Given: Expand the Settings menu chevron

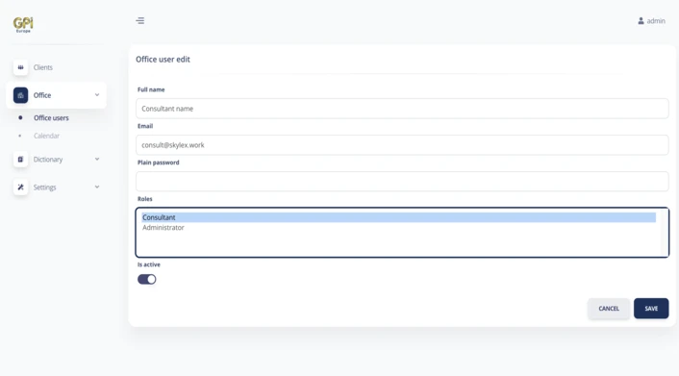Looking at the screenshot, I should (97, 187).
